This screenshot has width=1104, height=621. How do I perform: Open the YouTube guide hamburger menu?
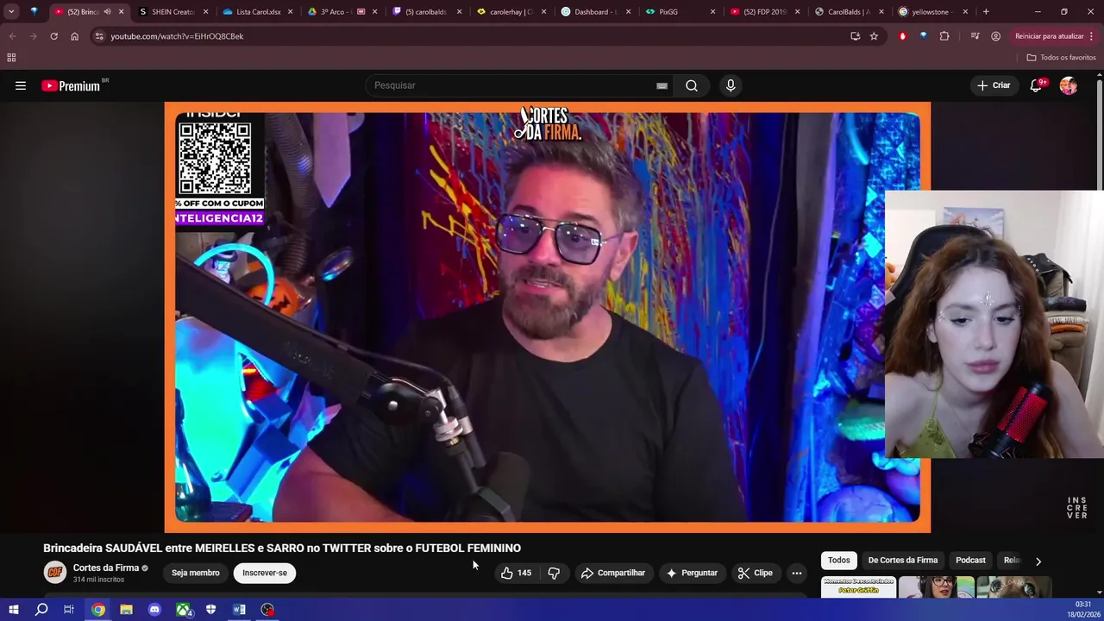point(21,85)
